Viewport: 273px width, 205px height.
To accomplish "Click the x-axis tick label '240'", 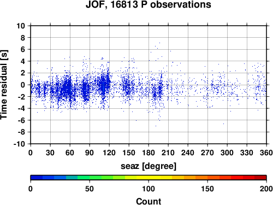I will click(x=188, y=153).
